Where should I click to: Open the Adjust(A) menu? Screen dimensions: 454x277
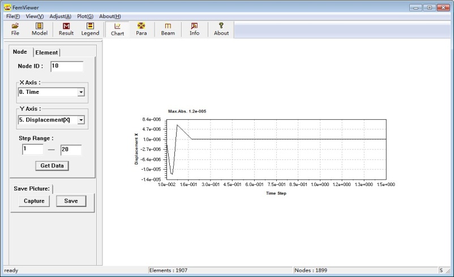click(60, 16)
